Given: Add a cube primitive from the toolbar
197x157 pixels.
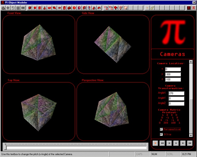Looking at the screenshot, I should pos(30,8).
